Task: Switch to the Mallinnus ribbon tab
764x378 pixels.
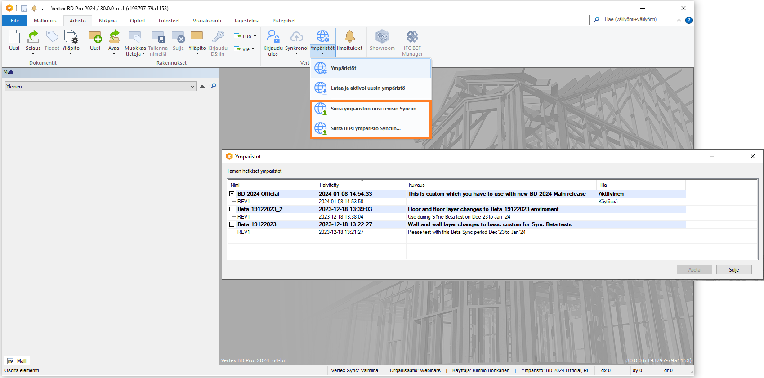Action: point(45,21)
